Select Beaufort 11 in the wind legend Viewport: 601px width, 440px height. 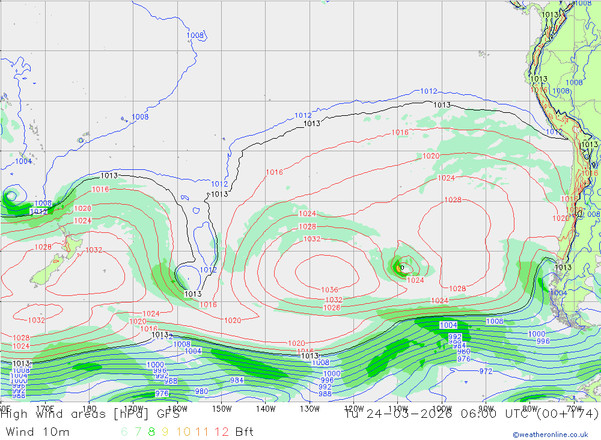coord(202,432)
